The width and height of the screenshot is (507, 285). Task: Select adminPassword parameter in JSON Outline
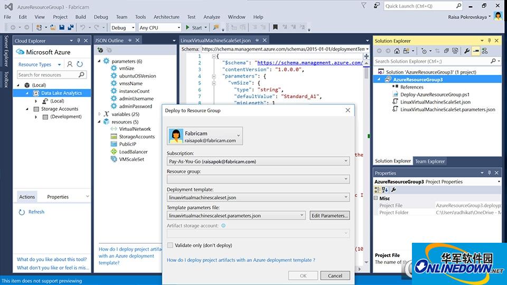135,106
